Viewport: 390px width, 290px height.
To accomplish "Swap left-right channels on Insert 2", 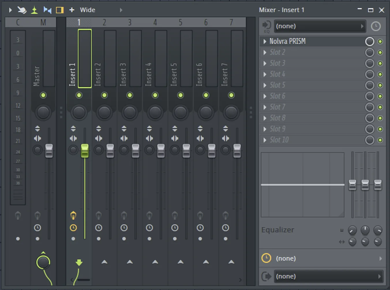I will pyautogui.click(x=99, y=138).
